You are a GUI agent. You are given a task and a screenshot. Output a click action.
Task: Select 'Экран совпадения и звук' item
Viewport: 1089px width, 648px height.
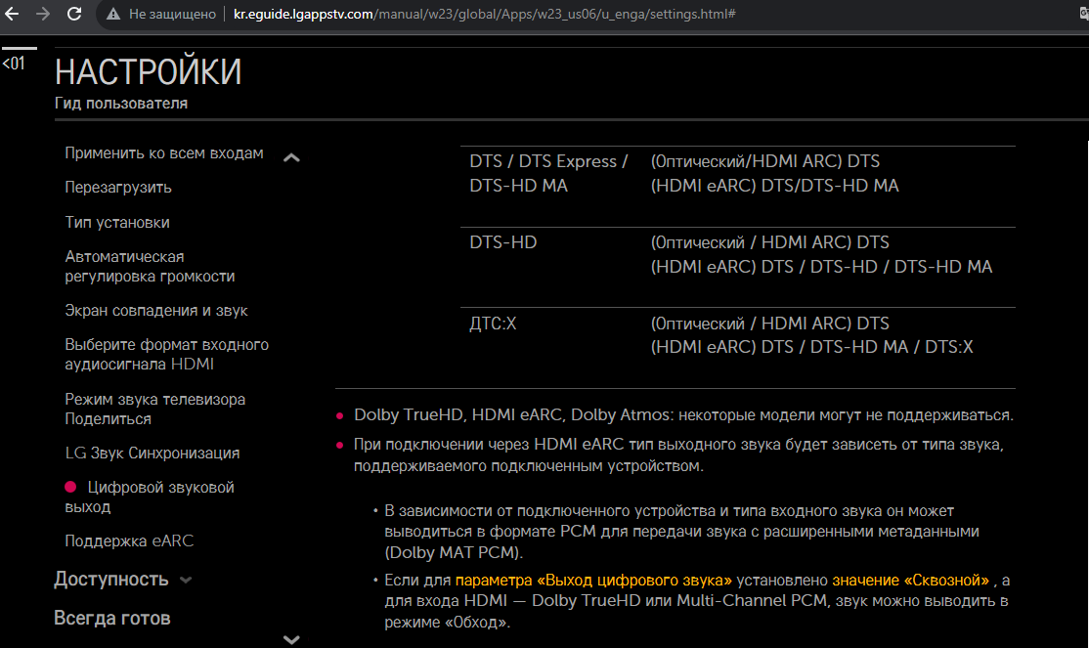(x=156, y=311)
